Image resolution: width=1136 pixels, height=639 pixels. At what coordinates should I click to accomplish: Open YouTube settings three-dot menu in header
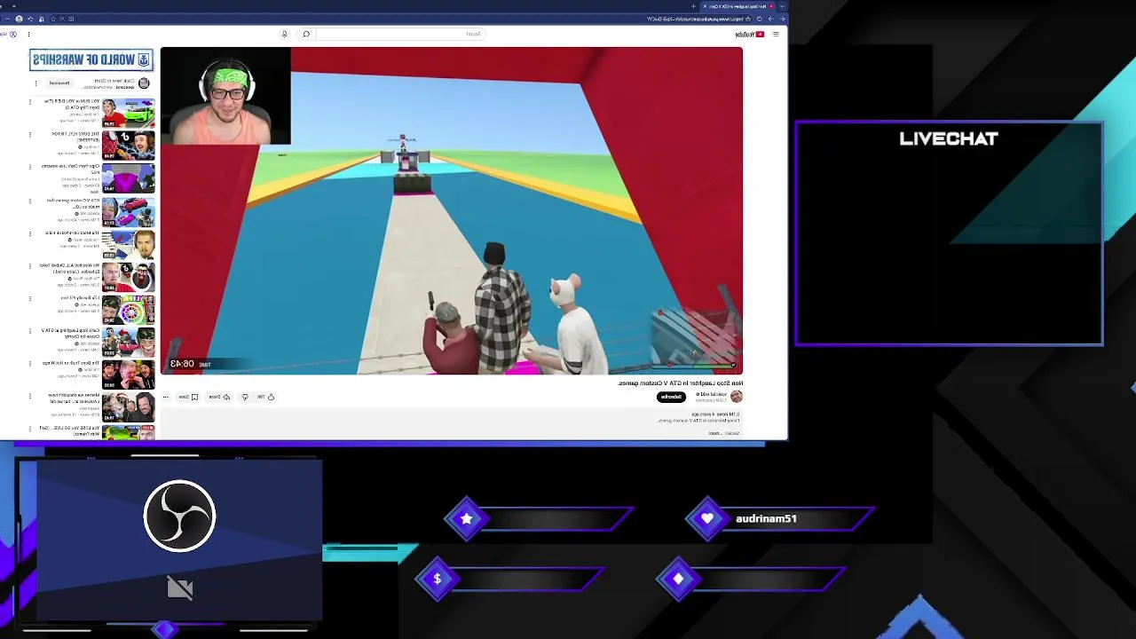[x=28, y=34]
